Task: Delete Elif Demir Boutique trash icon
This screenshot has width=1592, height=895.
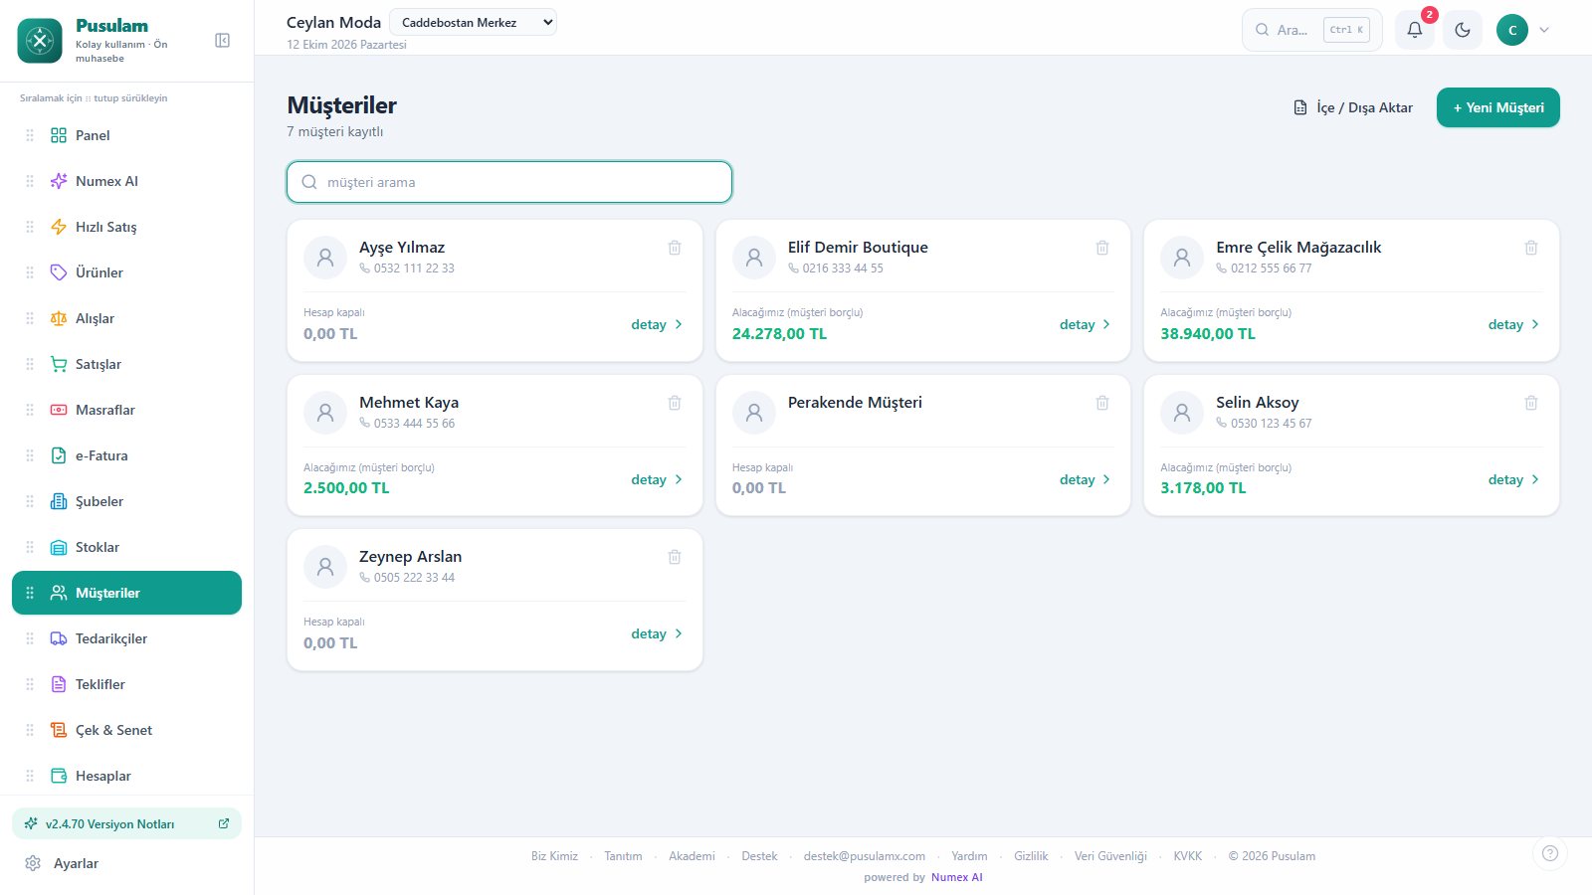Action: (x=1102, y=248)
